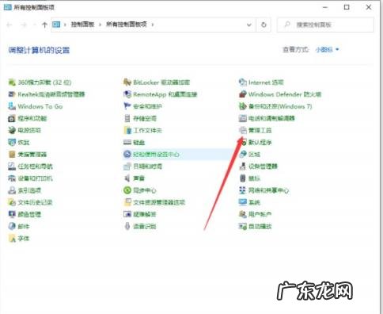
Task: Open 网络和共享中心 link
Action: pos(268,190)
